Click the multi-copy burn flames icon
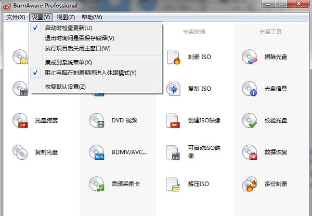 click(250, 184)
